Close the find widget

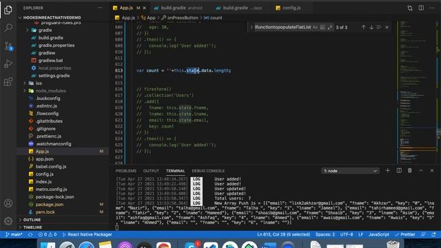click(x=387, y=28)
